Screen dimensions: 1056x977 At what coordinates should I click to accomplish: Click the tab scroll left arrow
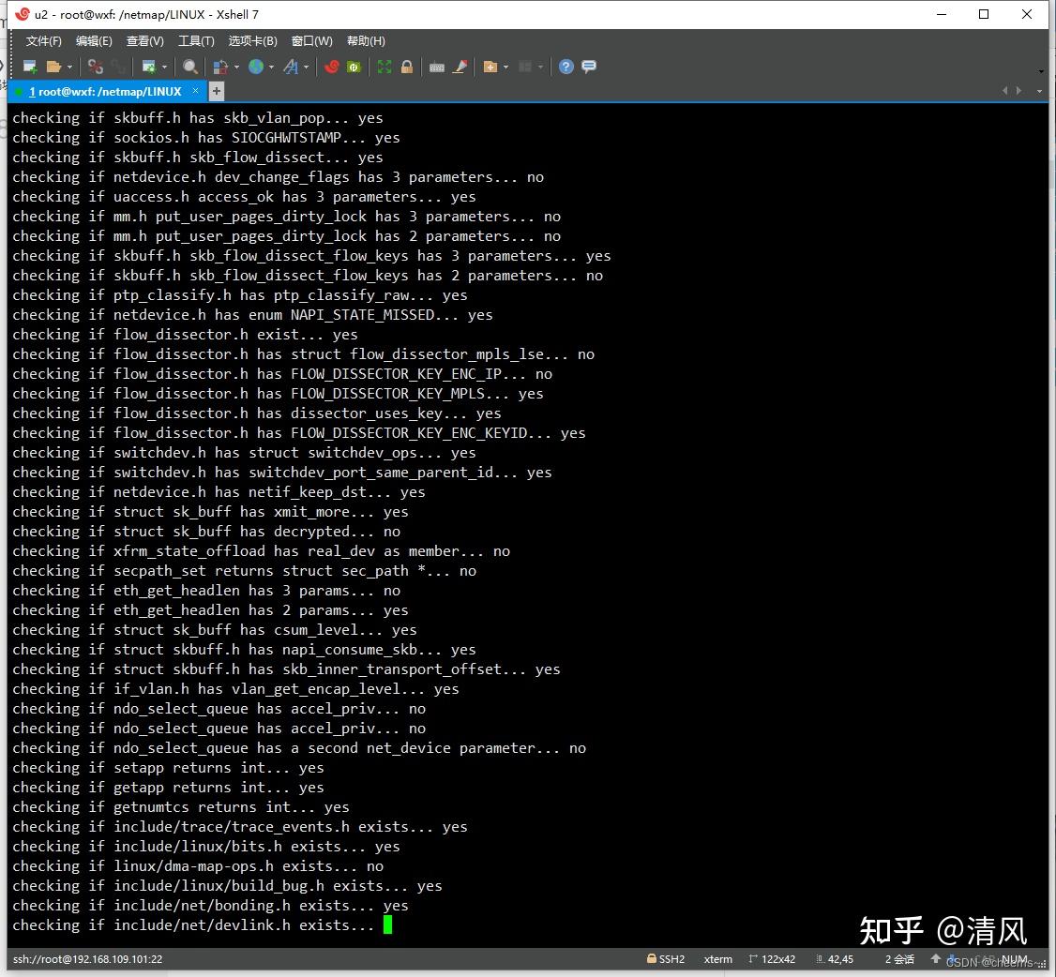[x=1004, y=90]
